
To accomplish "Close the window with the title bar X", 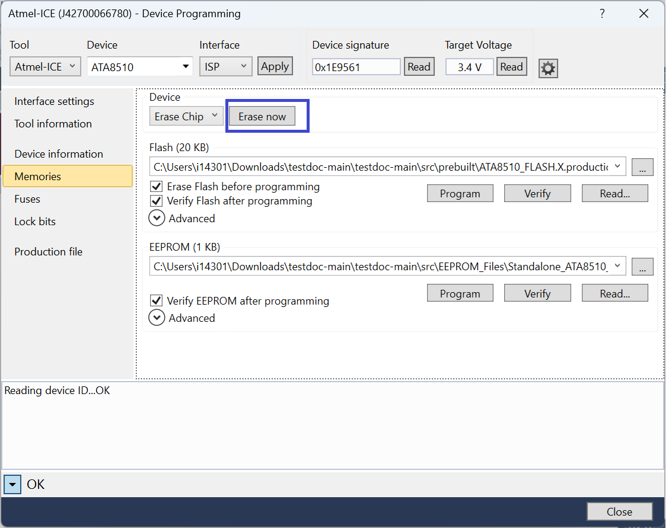I will pos(644,13).
